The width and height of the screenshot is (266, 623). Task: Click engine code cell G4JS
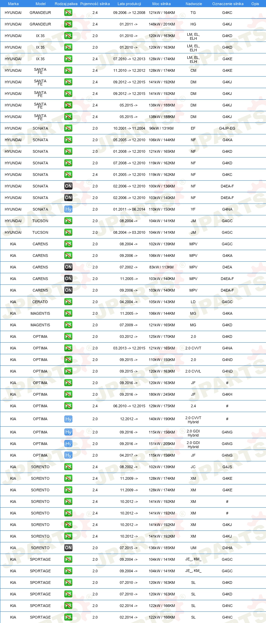pos(227,467)
